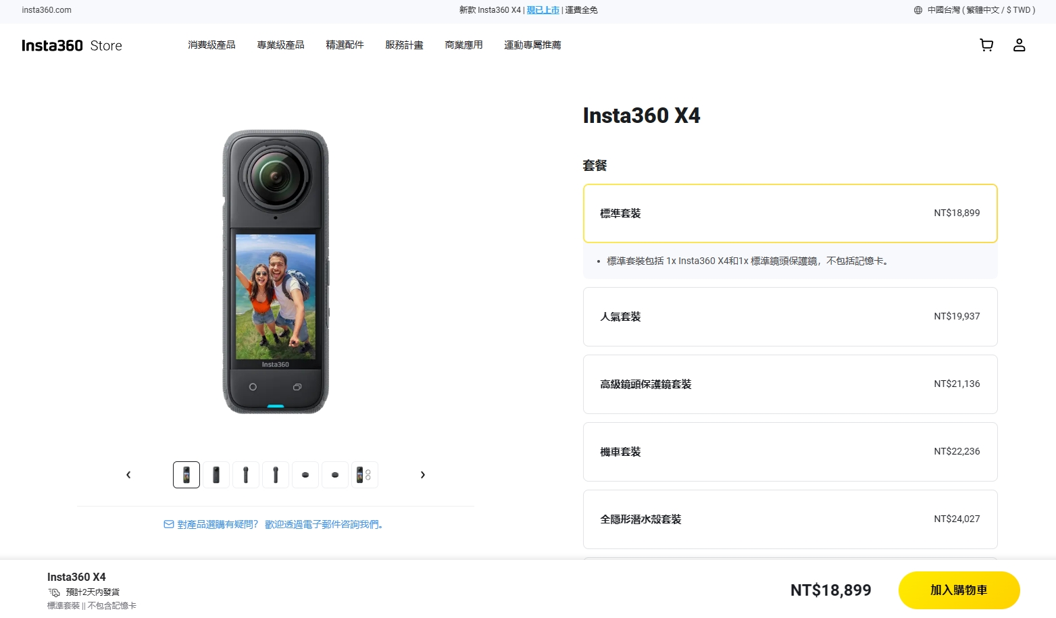
Task: Click the globe region selector icon
Action: tap(917, 10)
